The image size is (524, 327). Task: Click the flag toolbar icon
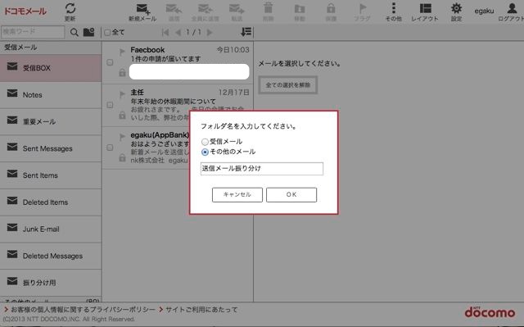tap(363, 8)
